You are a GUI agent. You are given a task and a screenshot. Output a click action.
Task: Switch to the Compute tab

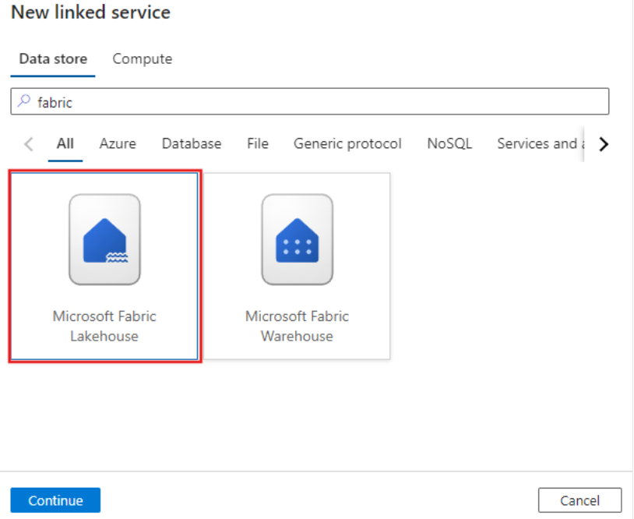(x=143, y=59)
